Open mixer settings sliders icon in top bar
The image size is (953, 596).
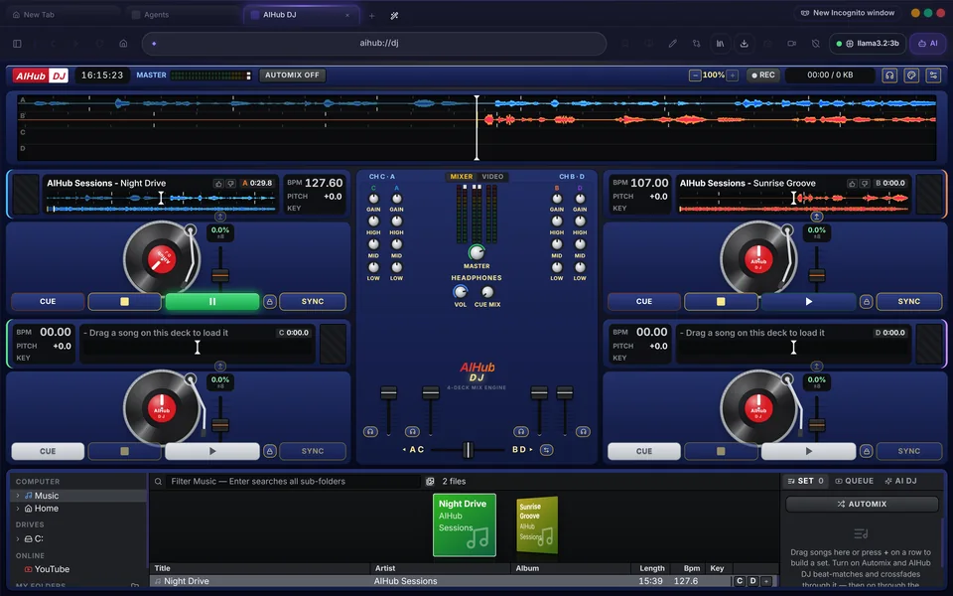click(933, 75)
